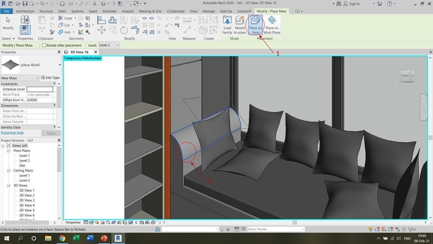Enable Rotate after placement checkbox
The height and width of the screenshot is (244, 433).
tap(44, 45)
